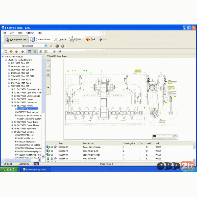
Task: Expand 56269038 Titan 225 EPM node
Action: coord(9,70)
